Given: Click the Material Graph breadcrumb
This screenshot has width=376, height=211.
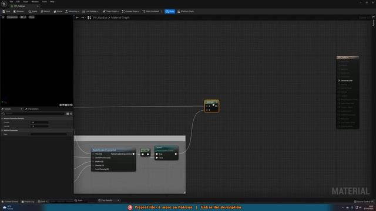Looking at the screenshot, I should click(x=120, y=18).
